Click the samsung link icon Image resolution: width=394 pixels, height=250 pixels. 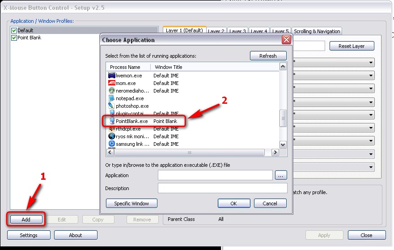click(x=111, y=144)
